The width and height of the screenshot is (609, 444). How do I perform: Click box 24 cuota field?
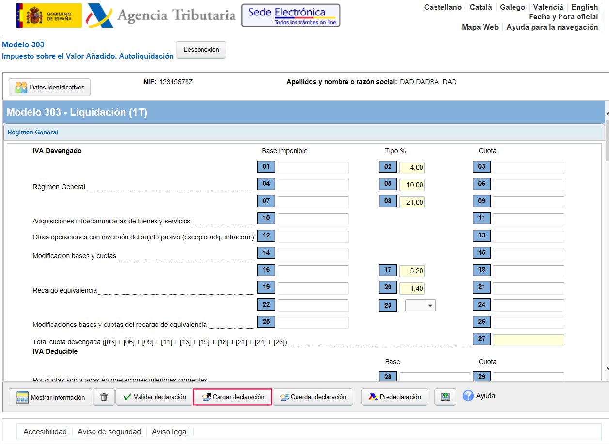(529, 306)
